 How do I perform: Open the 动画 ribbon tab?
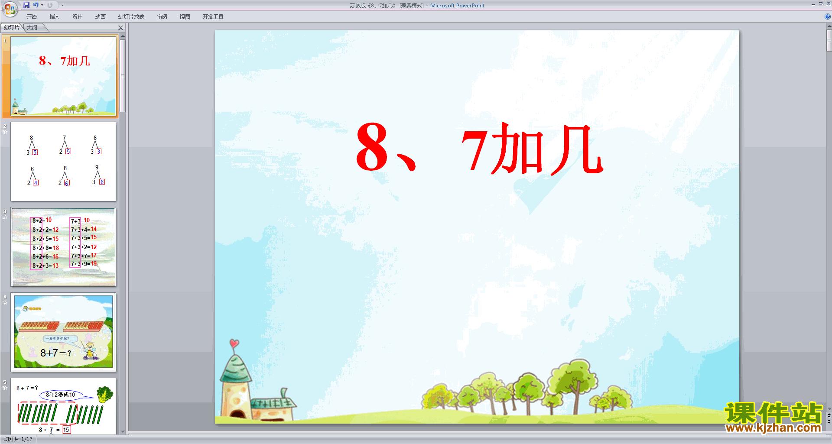[x=100, y=16]
